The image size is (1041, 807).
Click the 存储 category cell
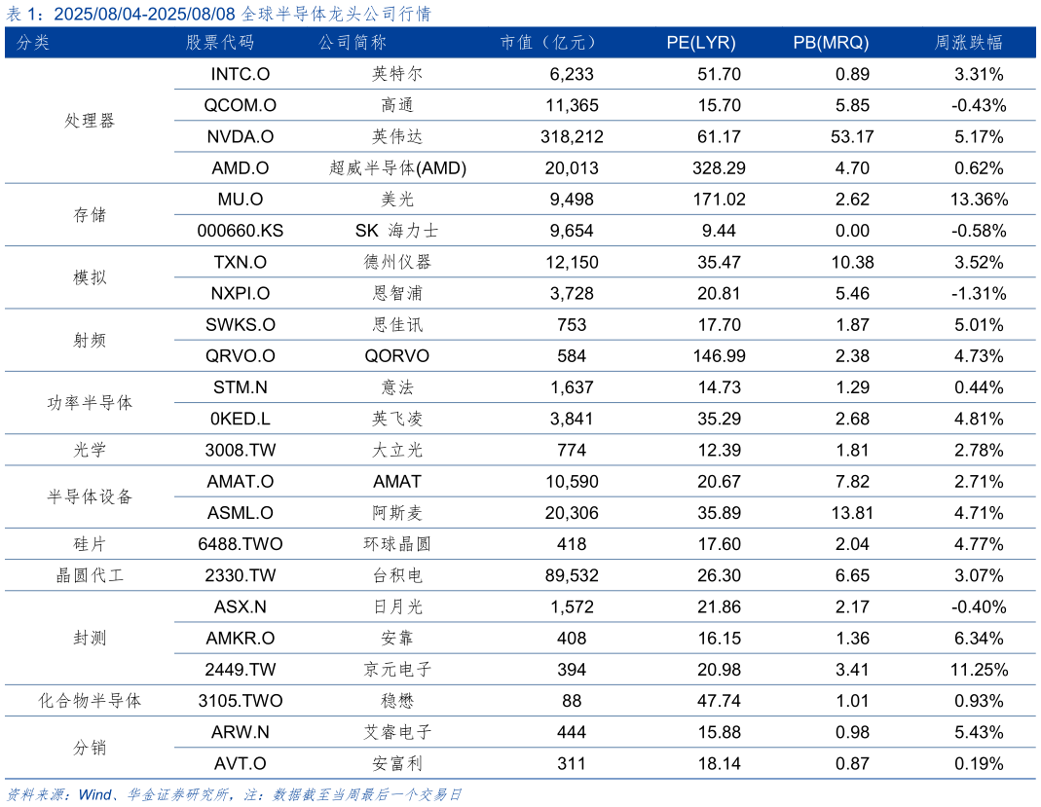point(90,215)
